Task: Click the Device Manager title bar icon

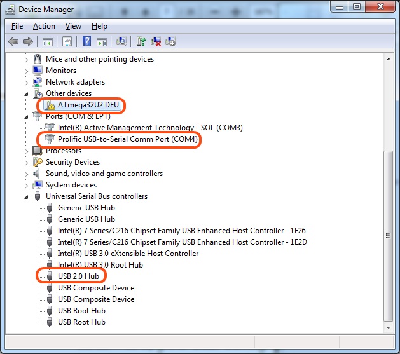Action: tap(10, 10)
